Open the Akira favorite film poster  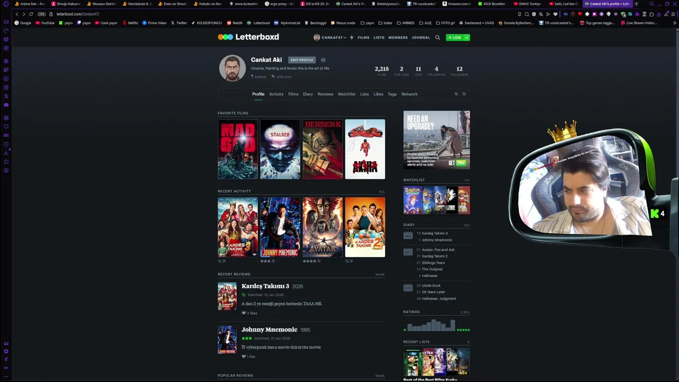coord(365,149)
